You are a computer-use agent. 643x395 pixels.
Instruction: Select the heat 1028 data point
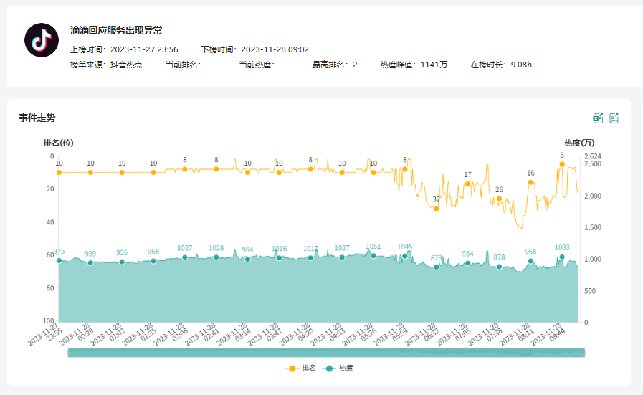point(216,257)
